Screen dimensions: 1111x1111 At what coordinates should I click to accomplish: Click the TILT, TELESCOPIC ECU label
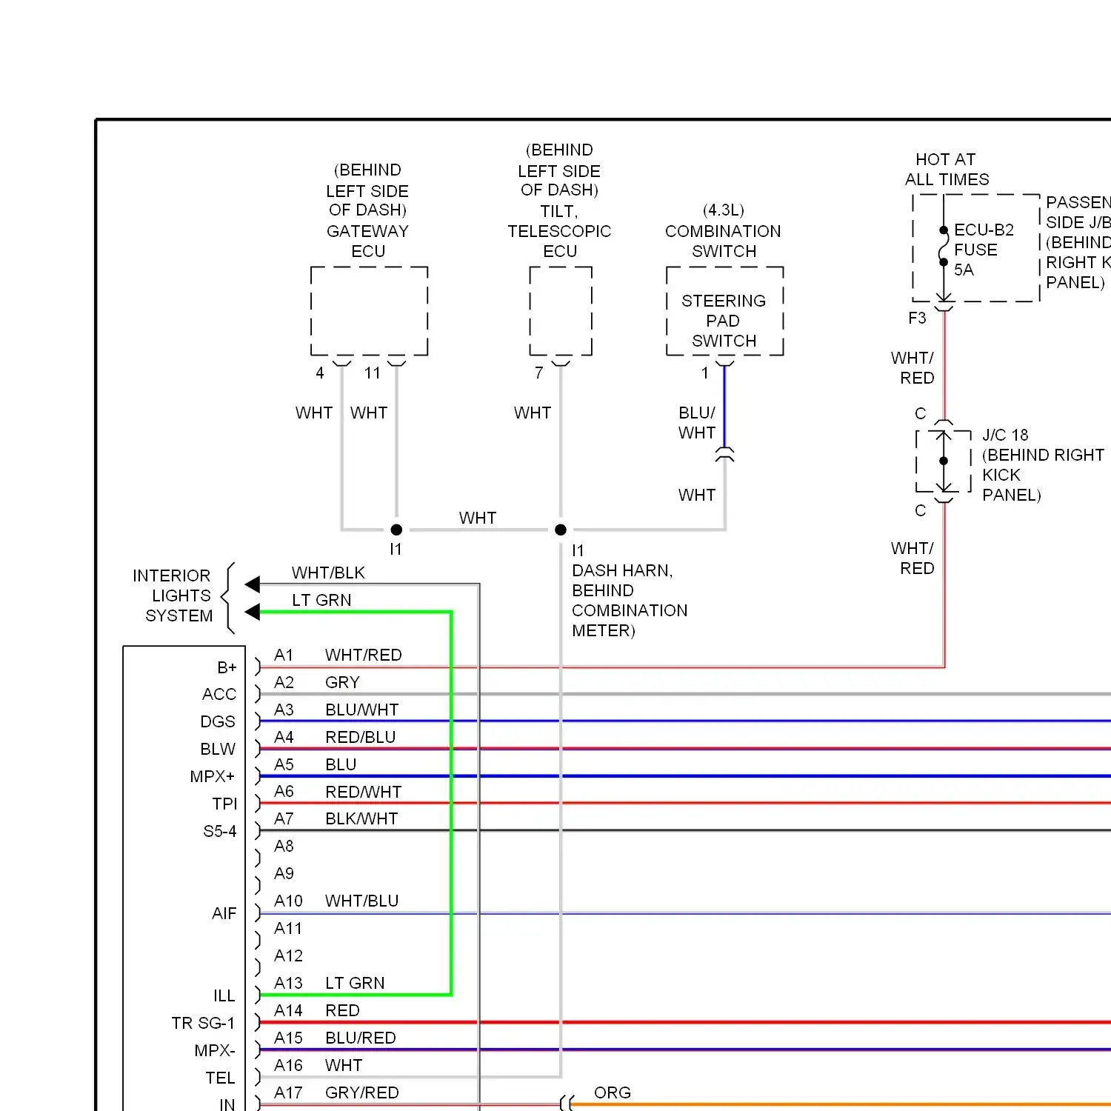click(559, 231)
